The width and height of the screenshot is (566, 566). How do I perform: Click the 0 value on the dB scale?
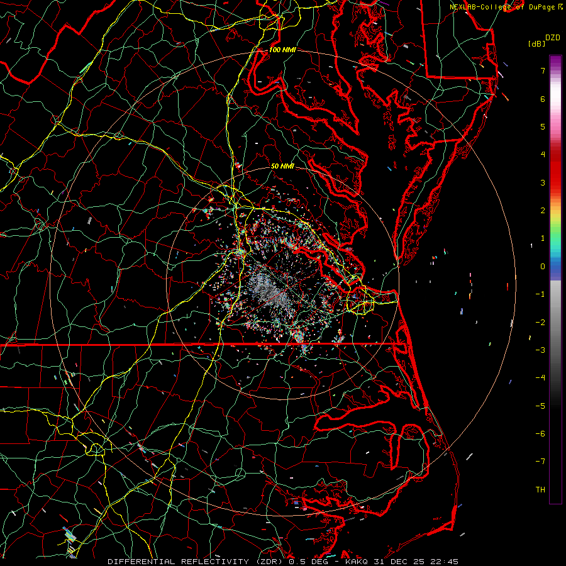[543, 267]
